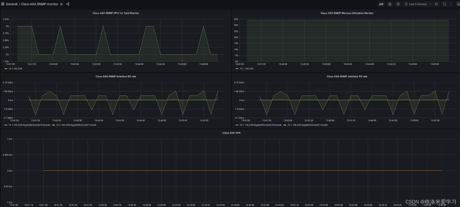Open the Cisco ASA VPN panel title menu

231,133
